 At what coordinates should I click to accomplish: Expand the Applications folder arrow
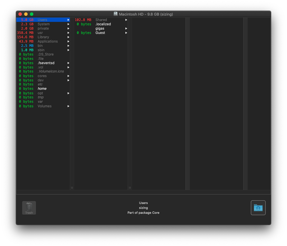point(68,41)
